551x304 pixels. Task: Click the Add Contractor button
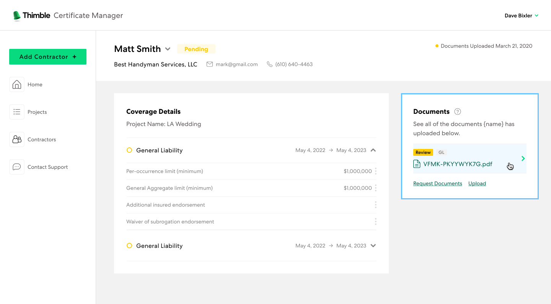coord(48,57)
